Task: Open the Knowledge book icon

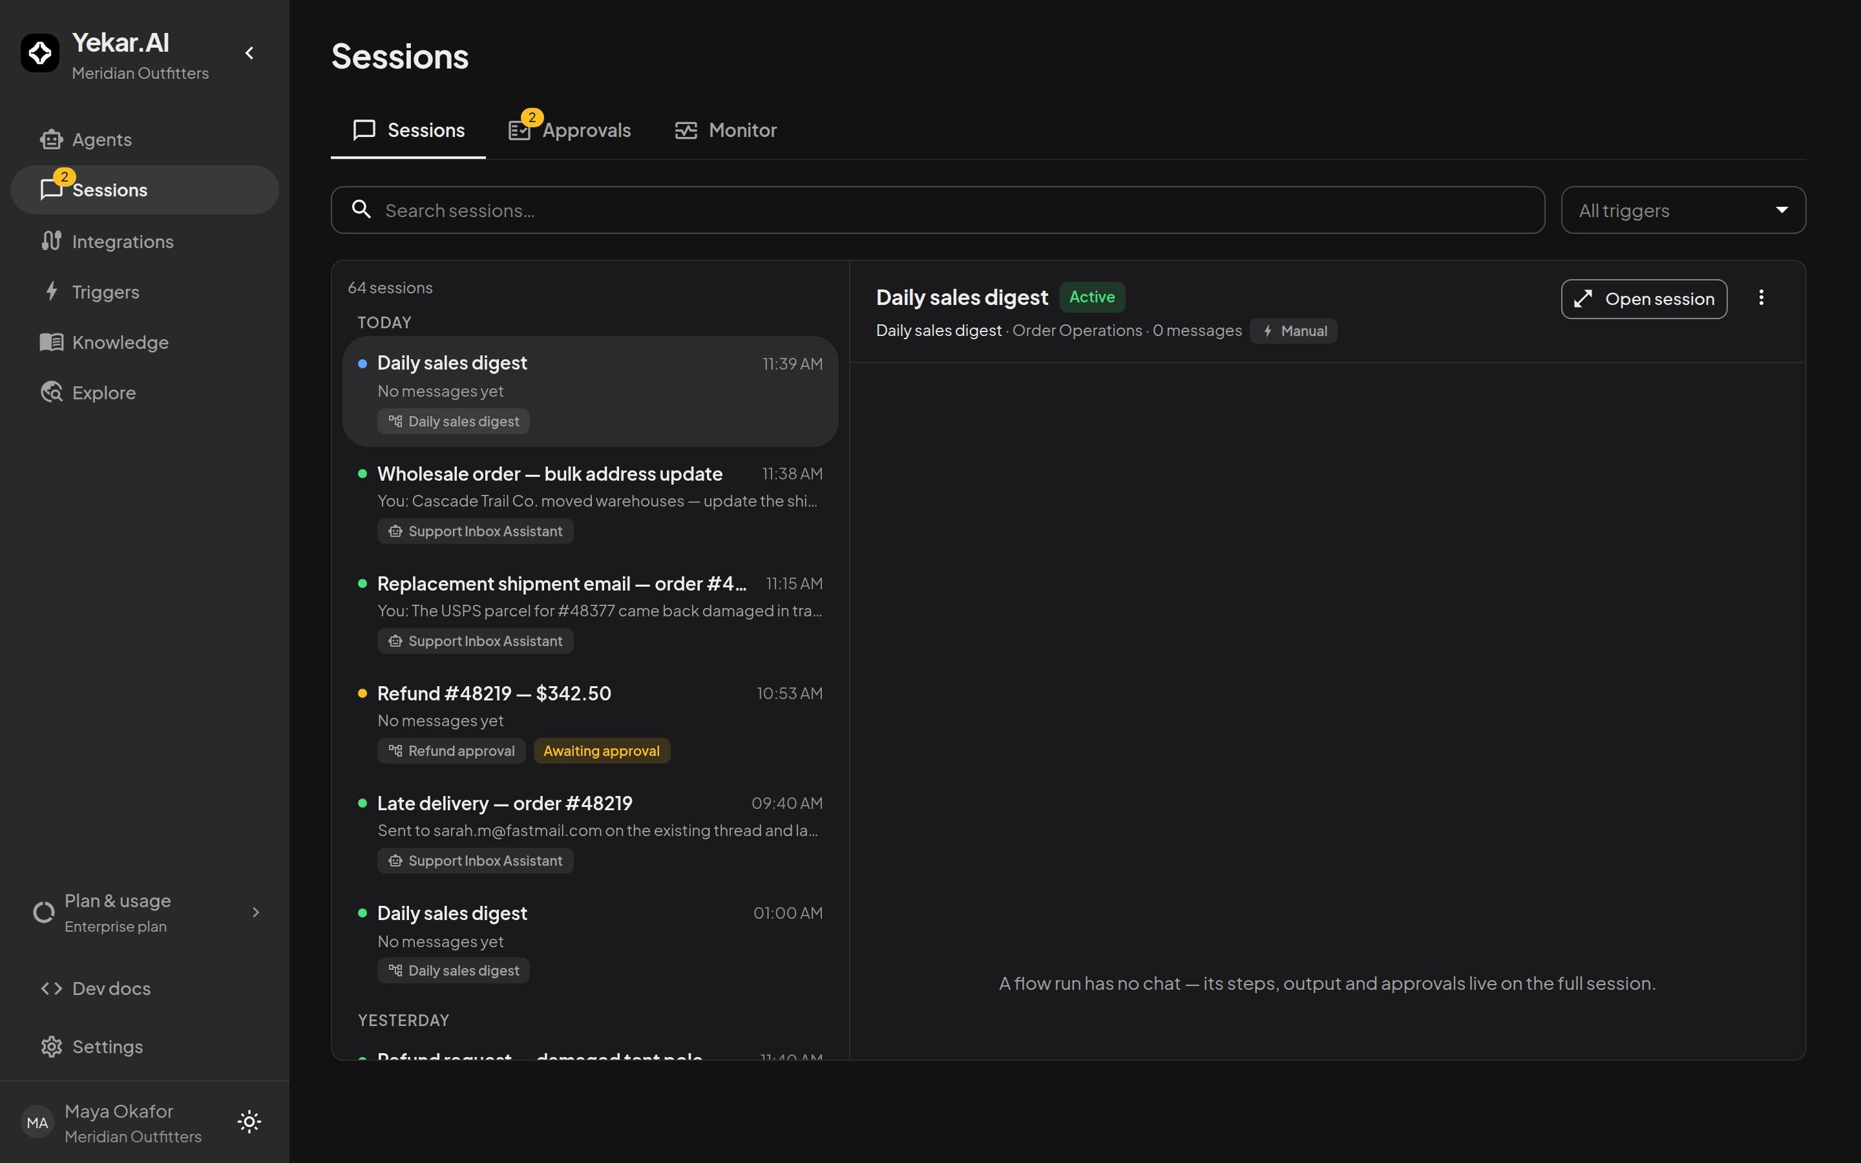Action: click(x=52, y=342)
